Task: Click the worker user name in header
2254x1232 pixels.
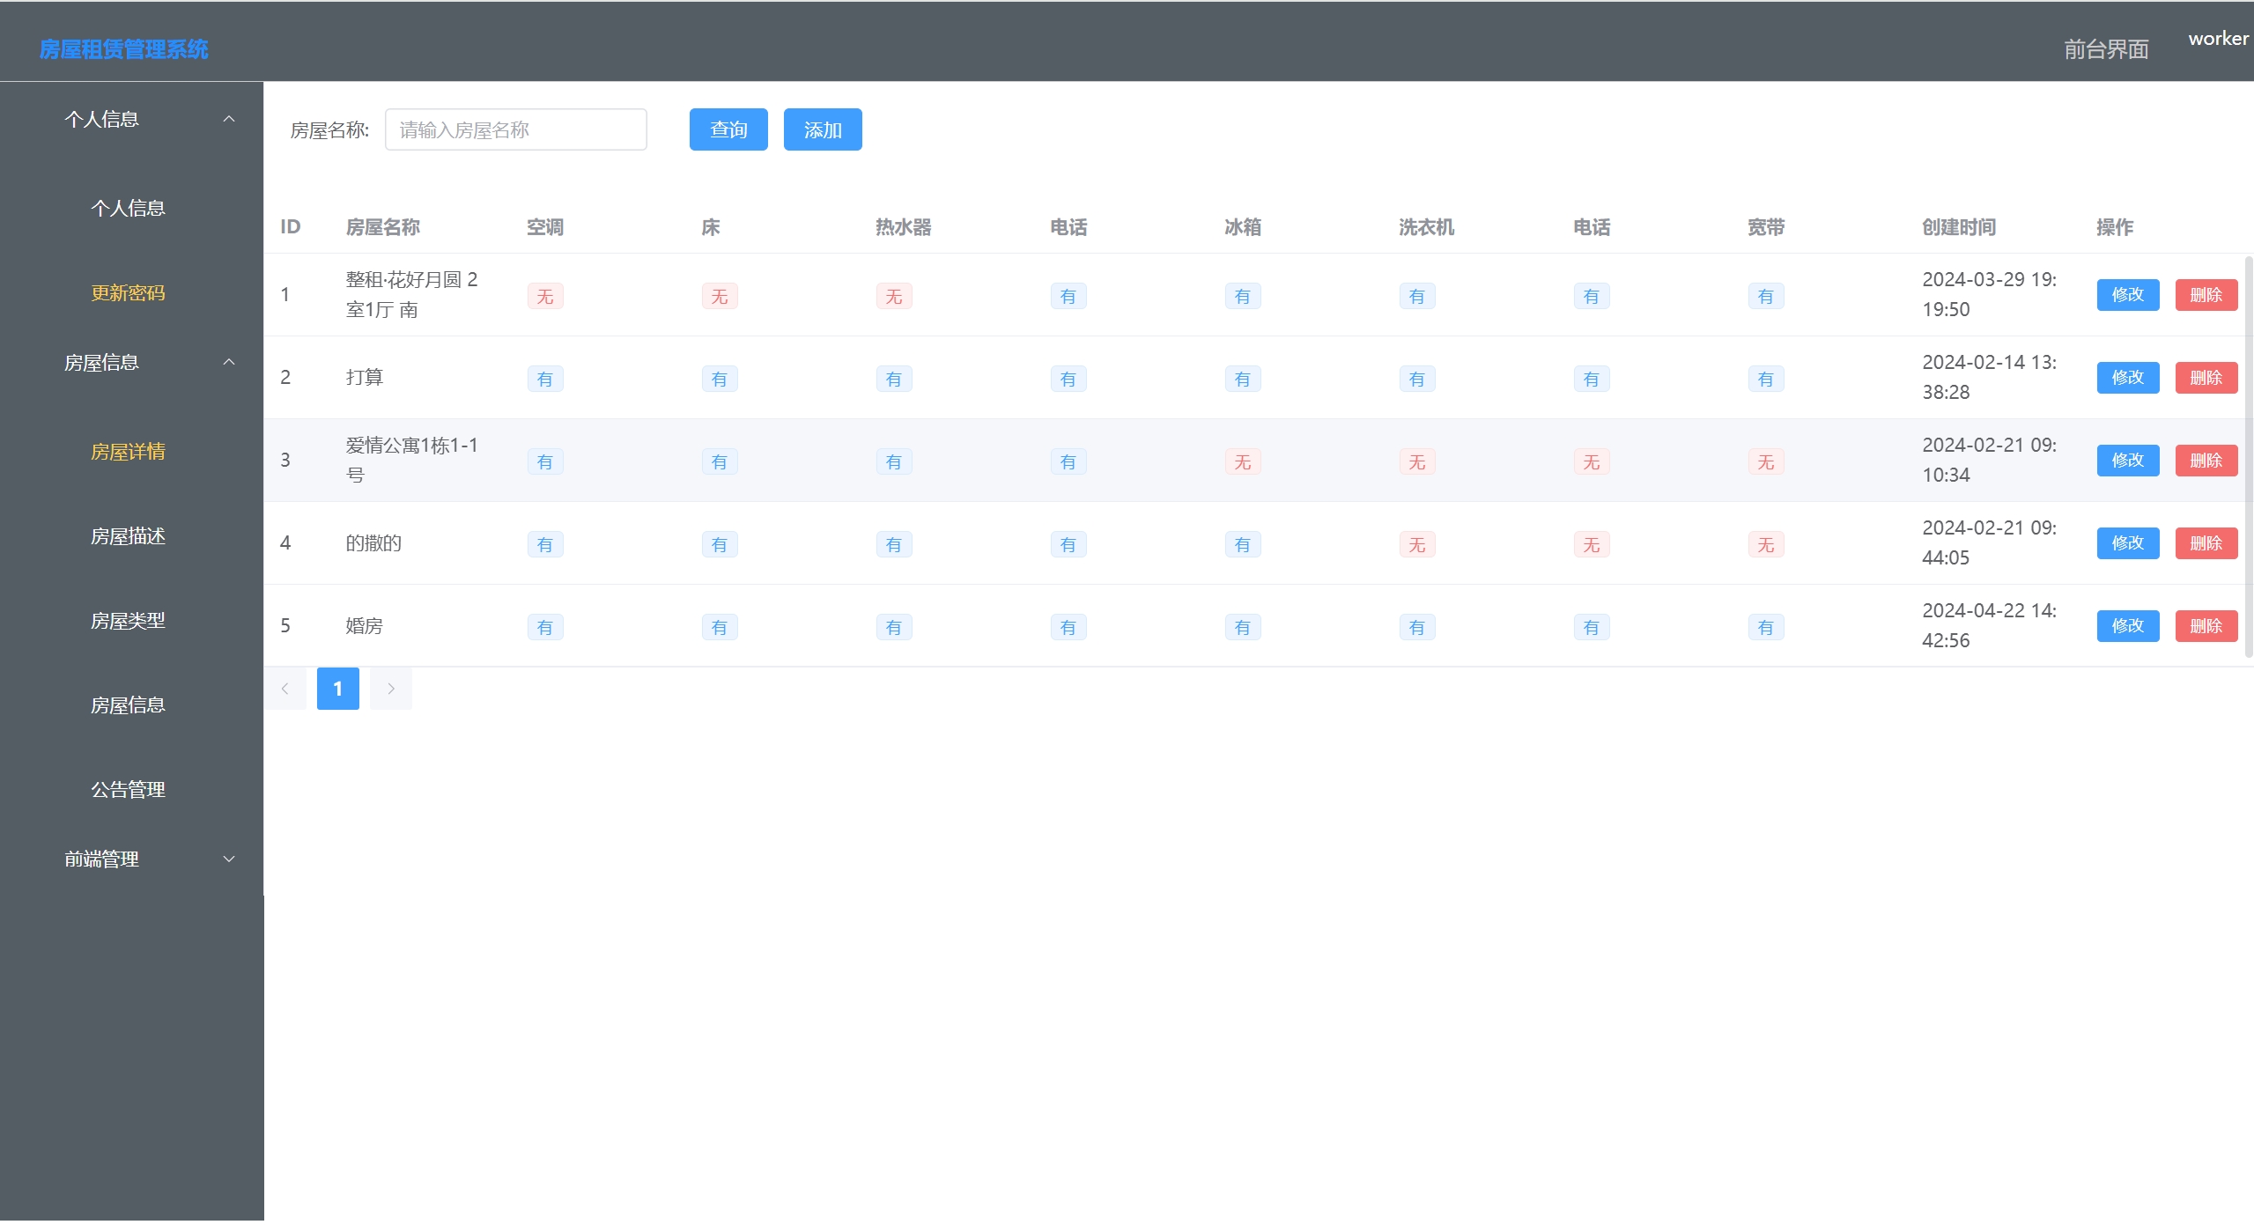Action: tap(2218, 39)
